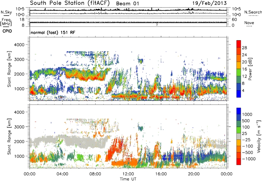Click the dark blue 1000 velocity colorbar segment

[x=239, y=111]
